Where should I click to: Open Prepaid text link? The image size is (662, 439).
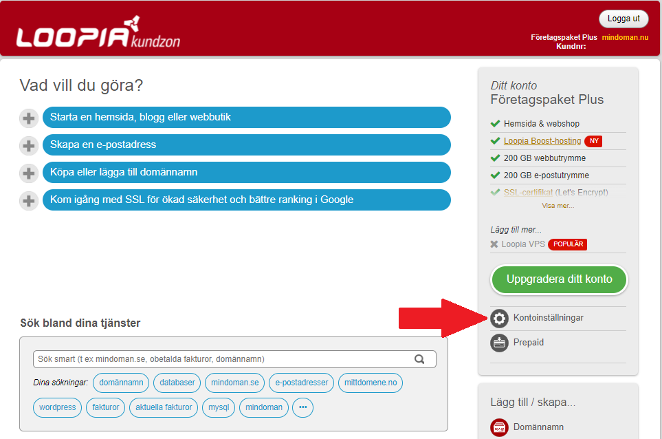point(528,342)
